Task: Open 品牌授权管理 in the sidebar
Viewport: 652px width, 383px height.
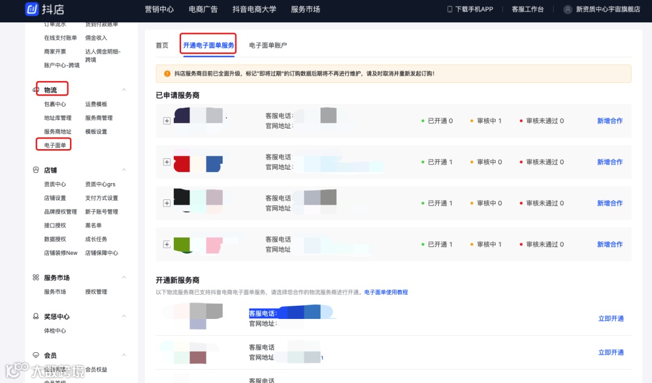Action: (x=60, y=211)
